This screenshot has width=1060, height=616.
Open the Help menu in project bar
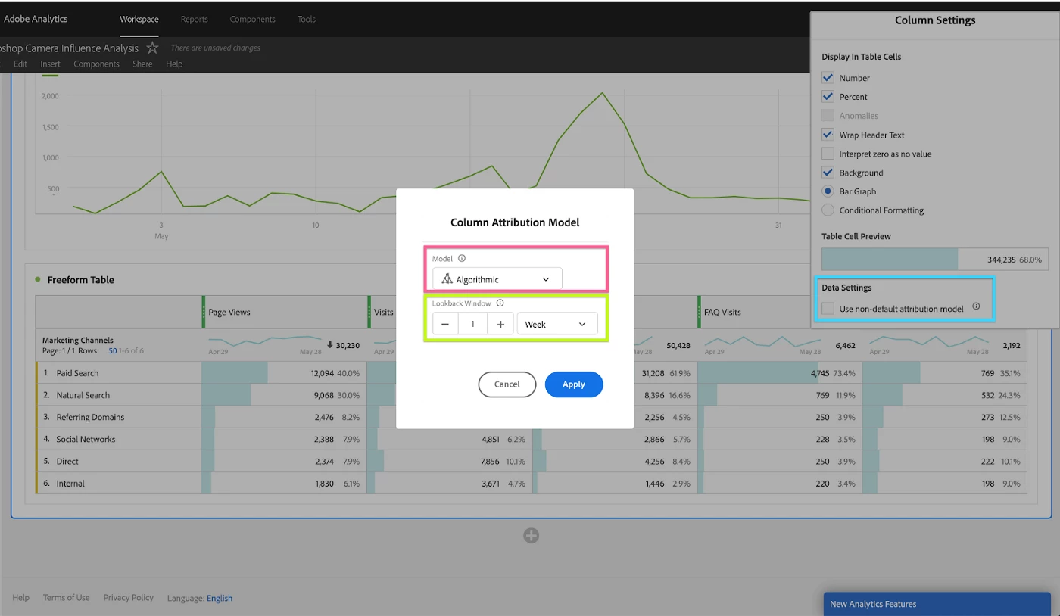point(174,64)
